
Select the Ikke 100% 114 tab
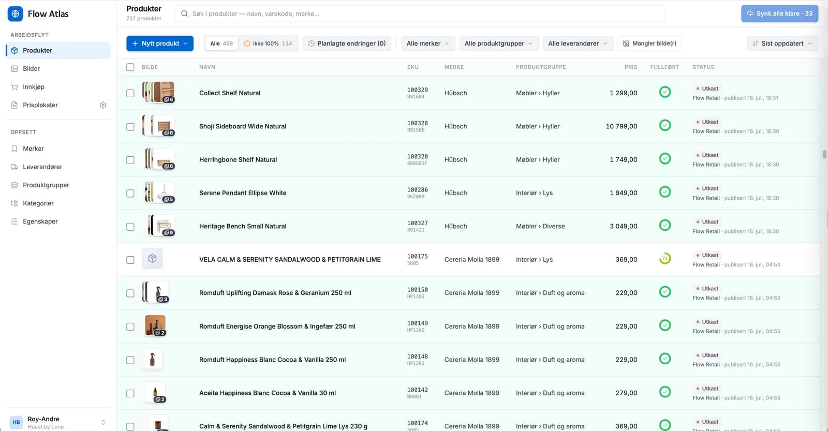(268, 43)
